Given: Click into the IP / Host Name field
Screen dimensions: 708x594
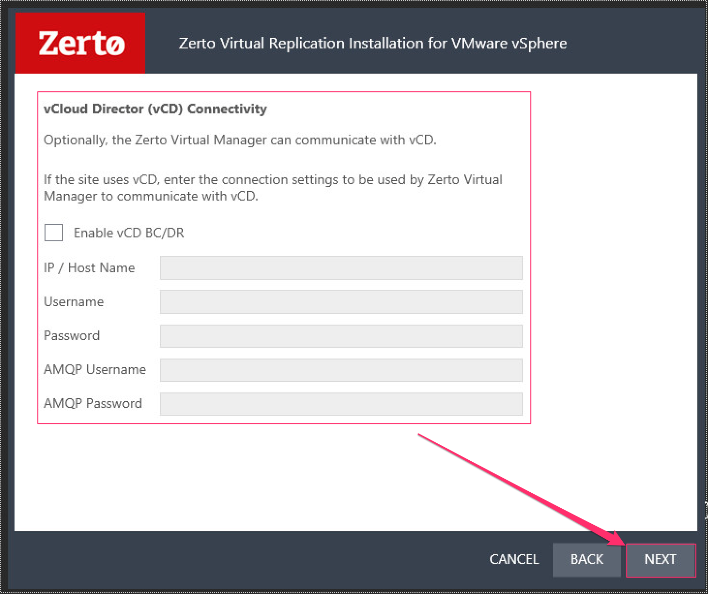Looking at the screenshot, I should click(x=340, y=268).
